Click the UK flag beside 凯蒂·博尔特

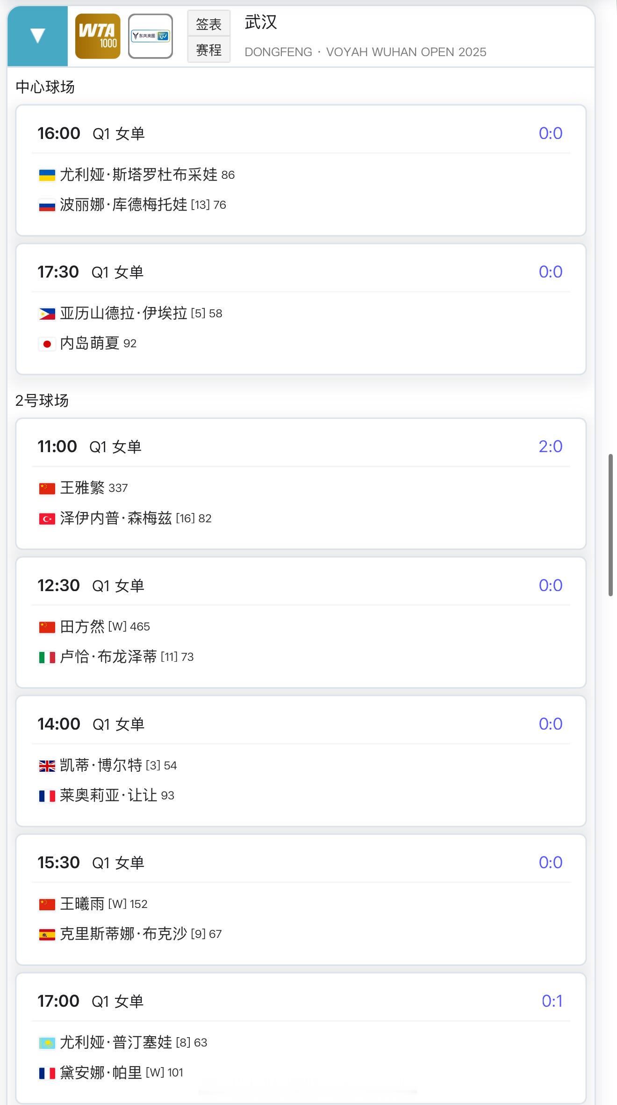point(47,766)
